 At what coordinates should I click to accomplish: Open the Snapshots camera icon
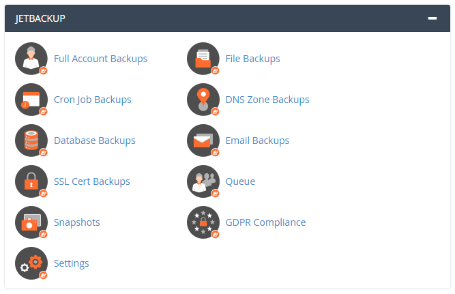click(x=31, y=222)
